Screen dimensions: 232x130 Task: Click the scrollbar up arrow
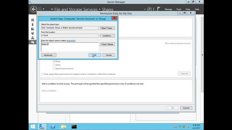(202, 16)
